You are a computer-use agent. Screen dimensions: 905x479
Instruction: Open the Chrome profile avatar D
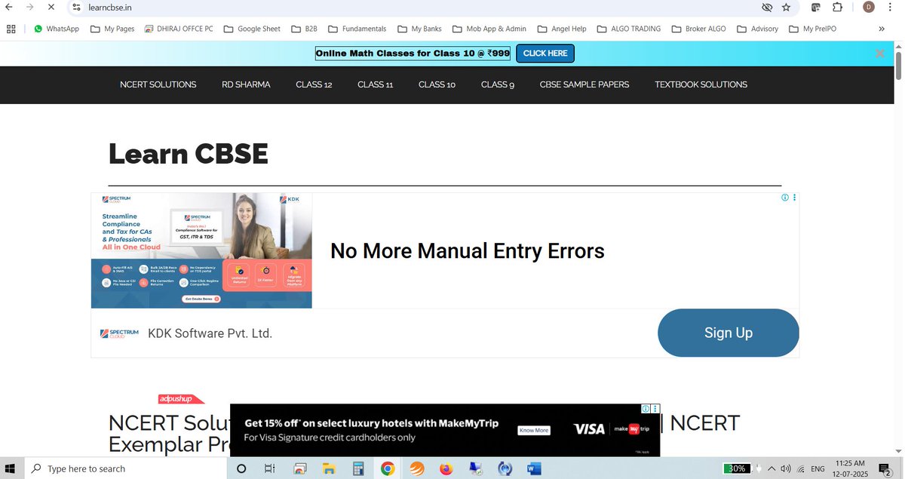point(869,7)
